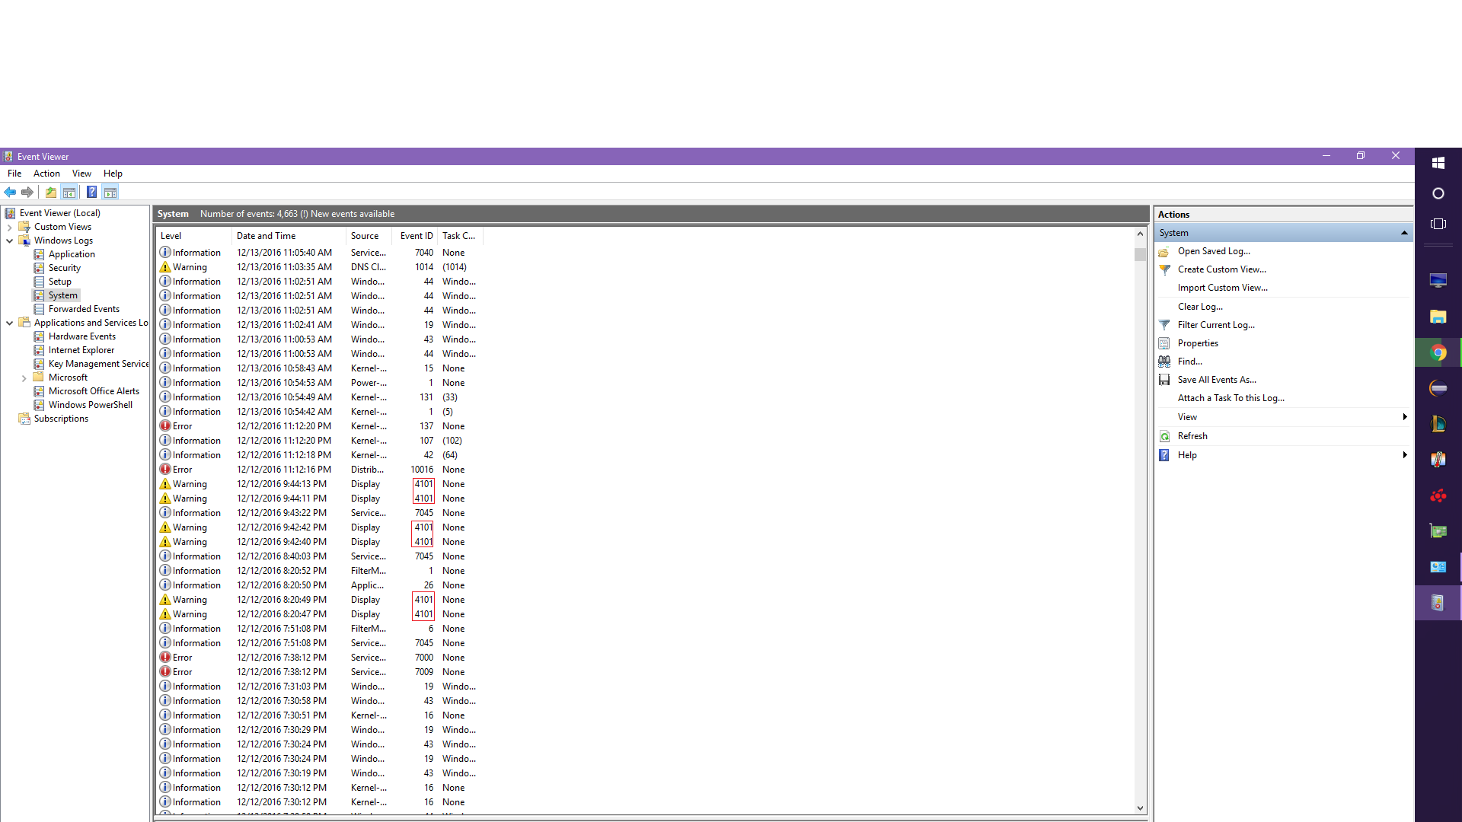
Task: Select Windows PowerShell log in tree
Action: tap(90, 405)
